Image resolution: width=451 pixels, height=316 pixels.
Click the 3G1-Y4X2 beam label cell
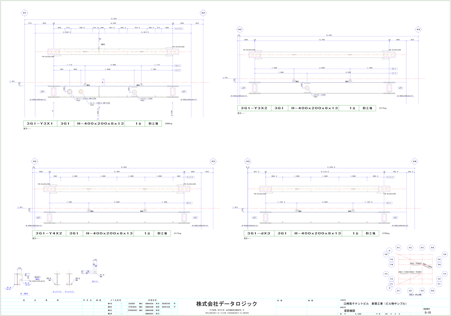[x=49, y=234]
